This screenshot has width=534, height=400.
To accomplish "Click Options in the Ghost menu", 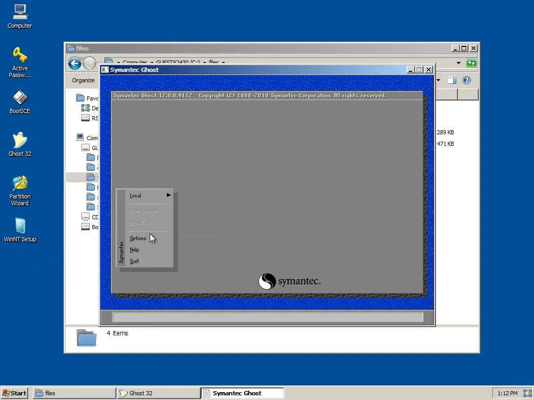I will [138, 238].
